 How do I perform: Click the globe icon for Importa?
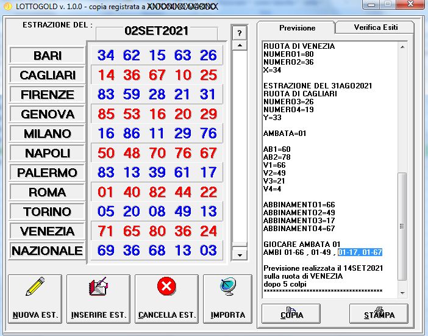228,287
